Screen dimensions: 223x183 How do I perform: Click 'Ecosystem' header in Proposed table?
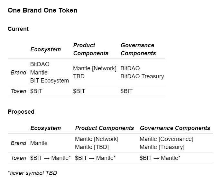point(45,128)
